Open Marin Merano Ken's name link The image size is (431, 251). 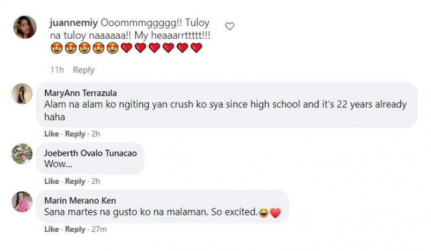click(80, 201)
